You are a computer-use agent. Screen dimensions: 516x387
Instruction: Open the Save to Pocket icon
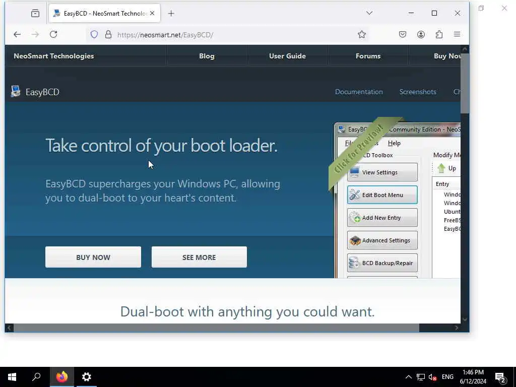coord(403,34)
